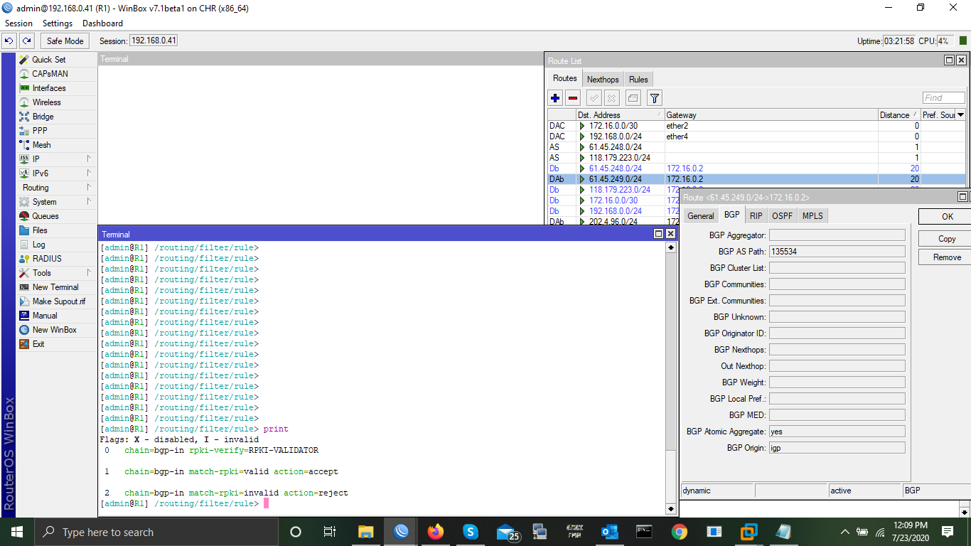Open PPP from sidebar
The image size is (971, 546).
click(x=40, y=131)
